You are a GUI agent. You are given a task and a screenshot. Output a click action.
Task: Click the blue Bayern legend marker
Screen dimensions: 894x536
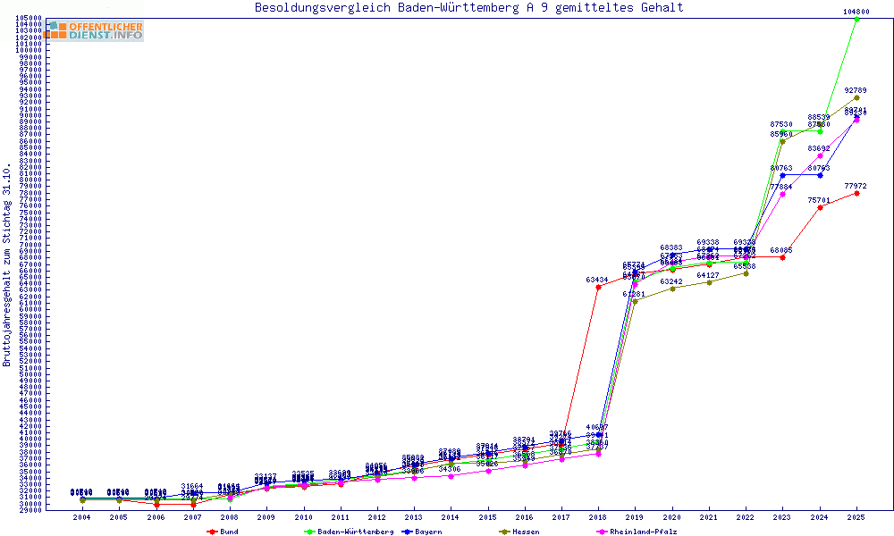[x=407, y=532]
